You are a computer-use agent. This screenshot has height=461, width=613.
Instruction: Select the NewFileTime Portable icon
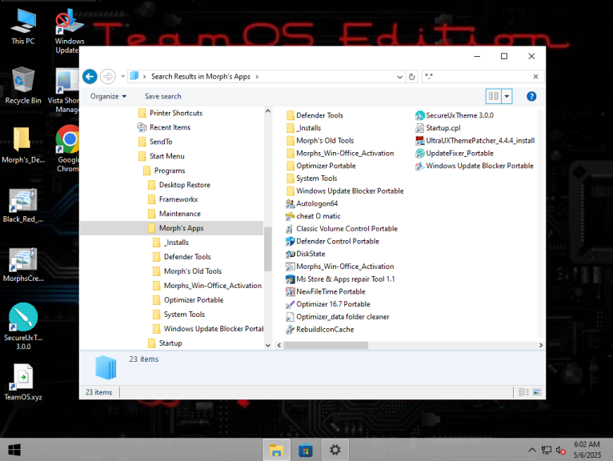pyautogui.click(x=290, y=291)
